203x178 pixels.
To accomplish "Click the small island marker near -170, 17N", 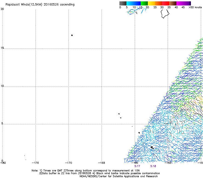I will click(72, 35).
